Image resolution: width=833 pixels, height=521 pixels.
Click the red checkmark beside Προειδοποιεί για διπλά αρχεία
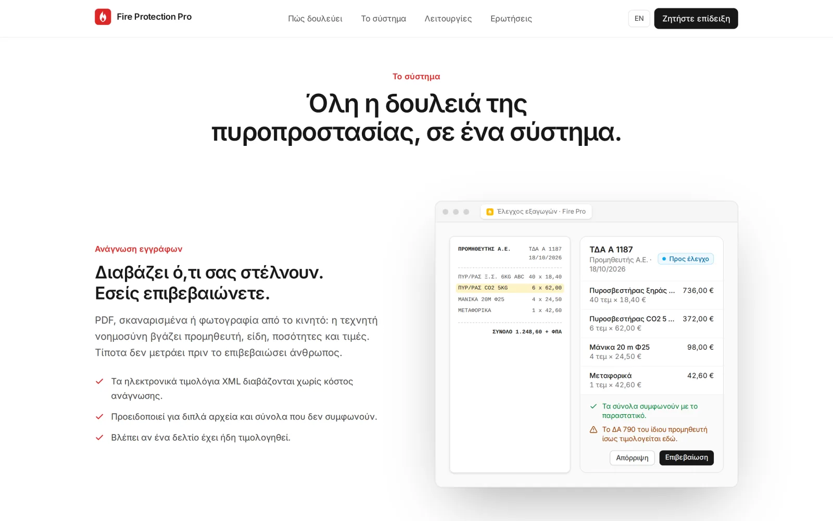pos(99,417)
